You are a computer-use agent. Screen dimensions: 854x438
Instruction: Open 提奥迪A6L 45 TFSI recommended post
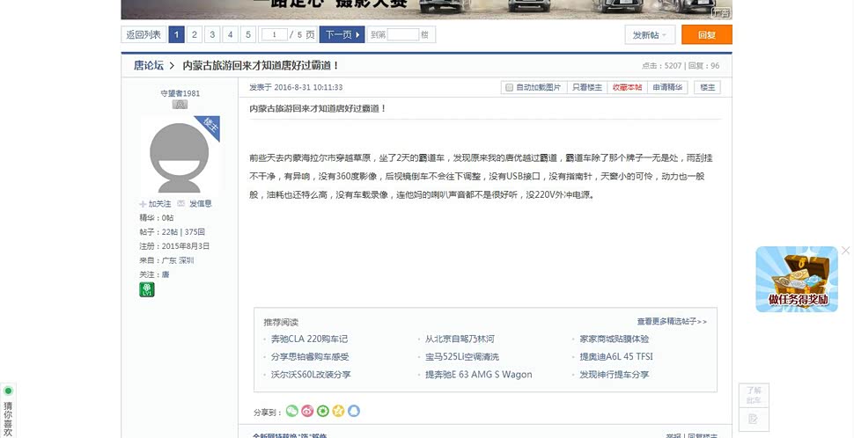point(616,357)
